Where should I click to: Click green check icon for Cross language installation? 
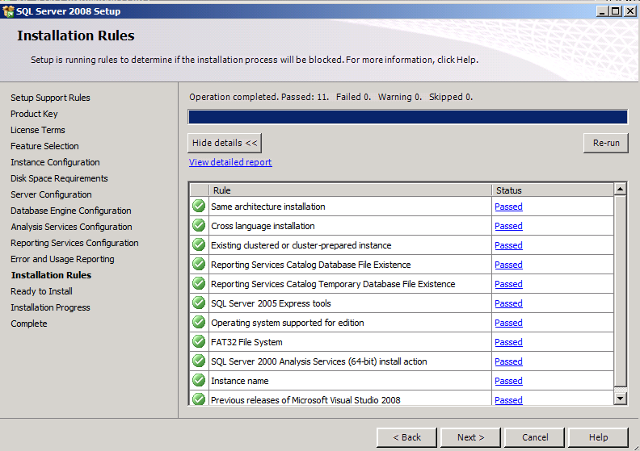[x=199, y=225]
